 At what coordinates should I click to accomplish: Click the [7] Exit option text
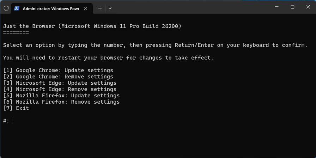tap(16, 109)
